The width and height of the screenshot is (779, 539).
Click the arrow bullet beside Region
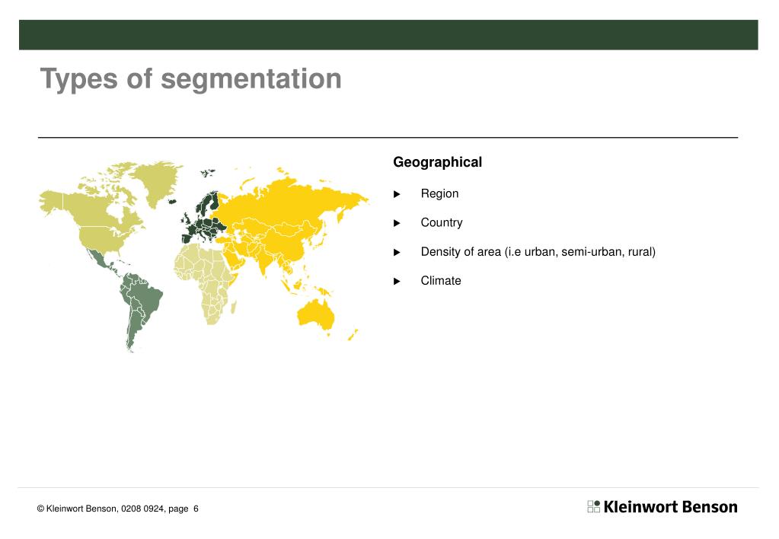tap(397, 194)
